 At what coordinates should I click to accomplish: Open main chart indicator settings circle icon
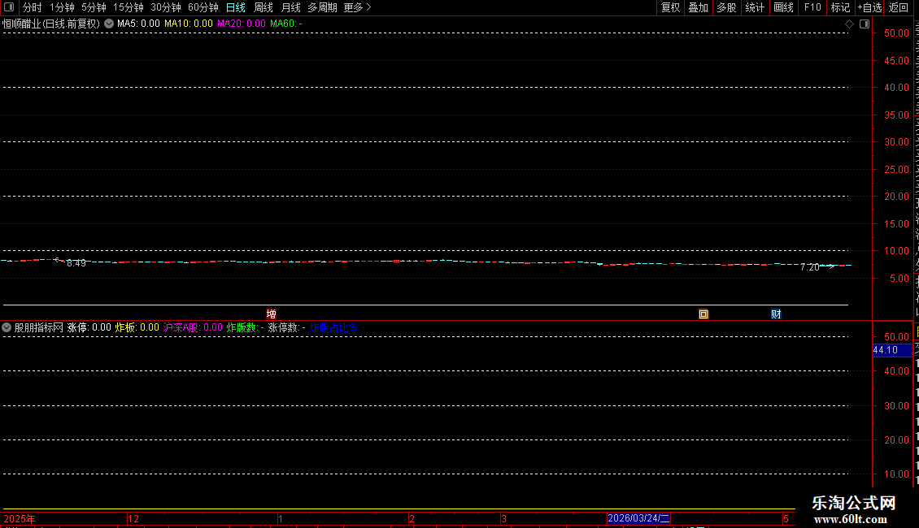coord(109,24)
